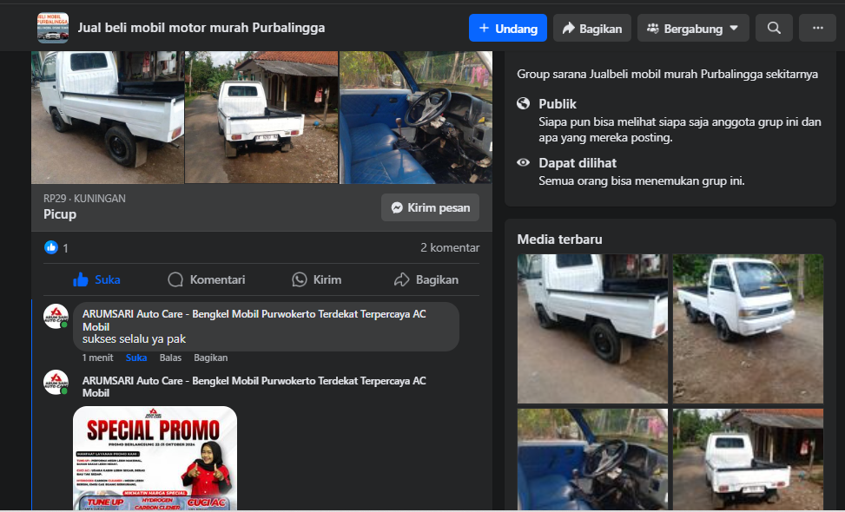The width and height of the screenshot is (845, 512).
Task: Open ARUMSARI Auto Care name in first comment
Action: (x=254, y=320)
